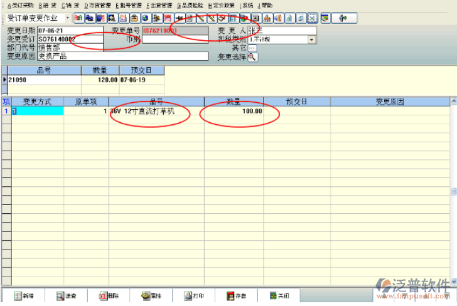Click the 36V 12寸直流打草机 cell
457x306 pixels.
point(156,111)
